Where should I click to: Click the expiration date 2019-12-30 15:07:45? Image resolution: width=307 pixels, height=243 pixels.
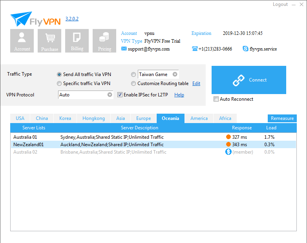(x=243, y=33)
